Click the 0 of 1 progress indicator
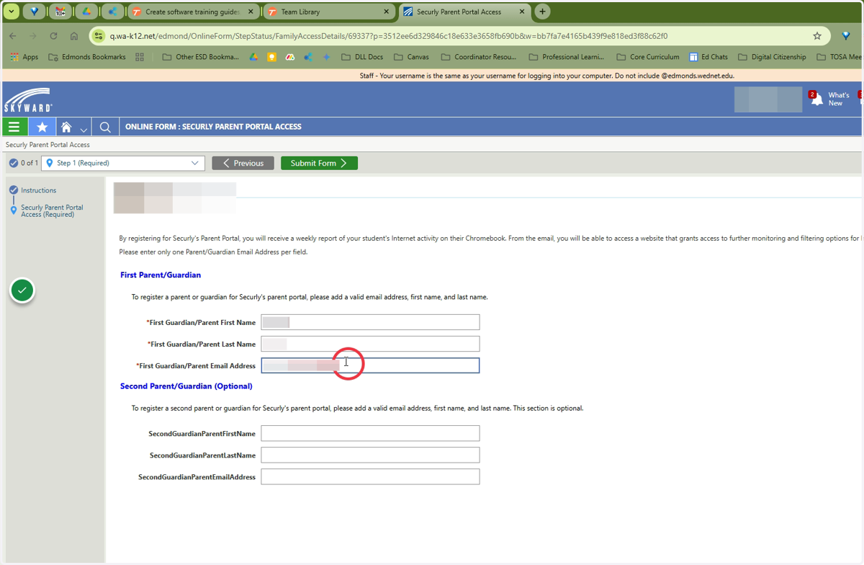 click(24, 163)
